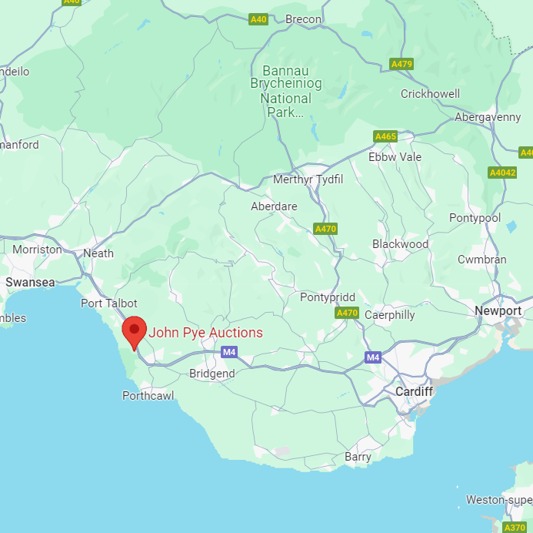
Task: Click the A470 shield below Aberdare
Action: coord(325,229)
